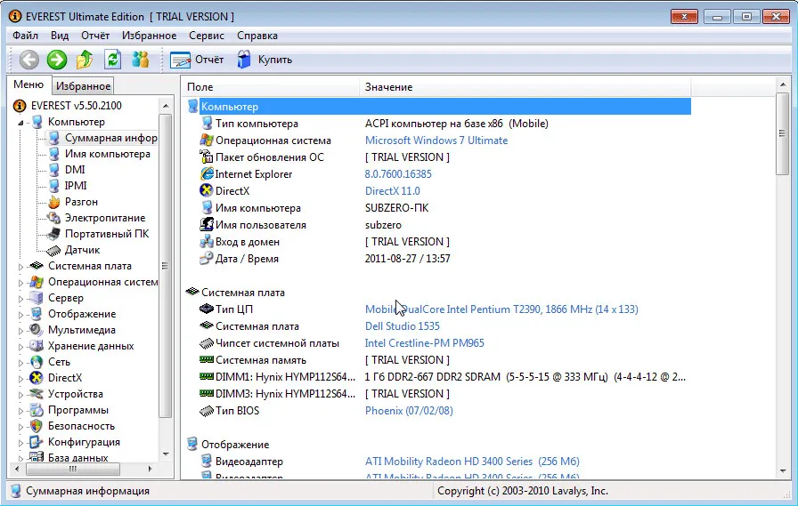Open the Электропитание power icon
The image size is (798, 506).
click(54, 218)
